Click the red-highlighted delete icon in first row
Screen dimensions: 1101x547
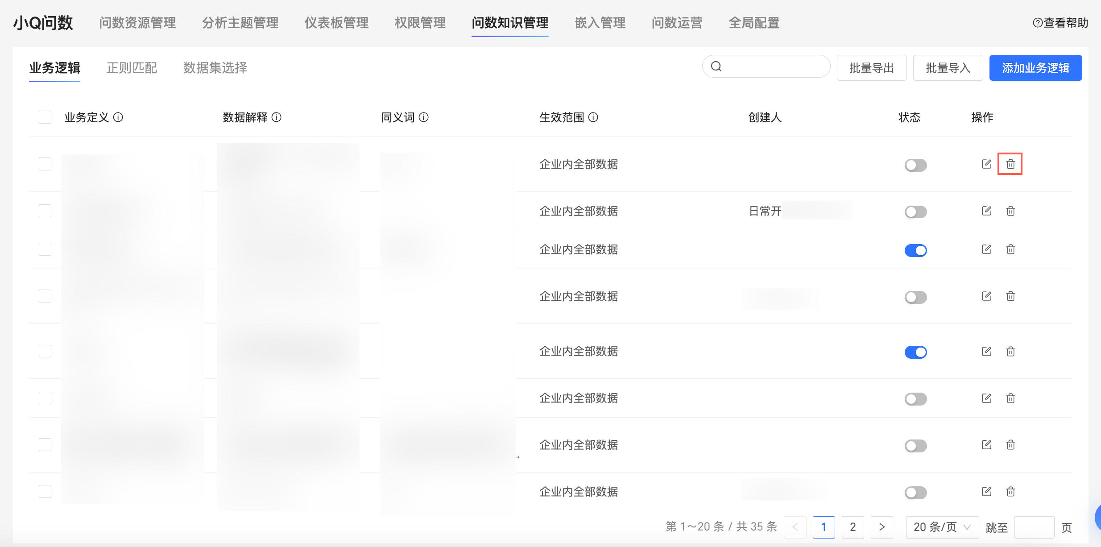(1010, 164)
